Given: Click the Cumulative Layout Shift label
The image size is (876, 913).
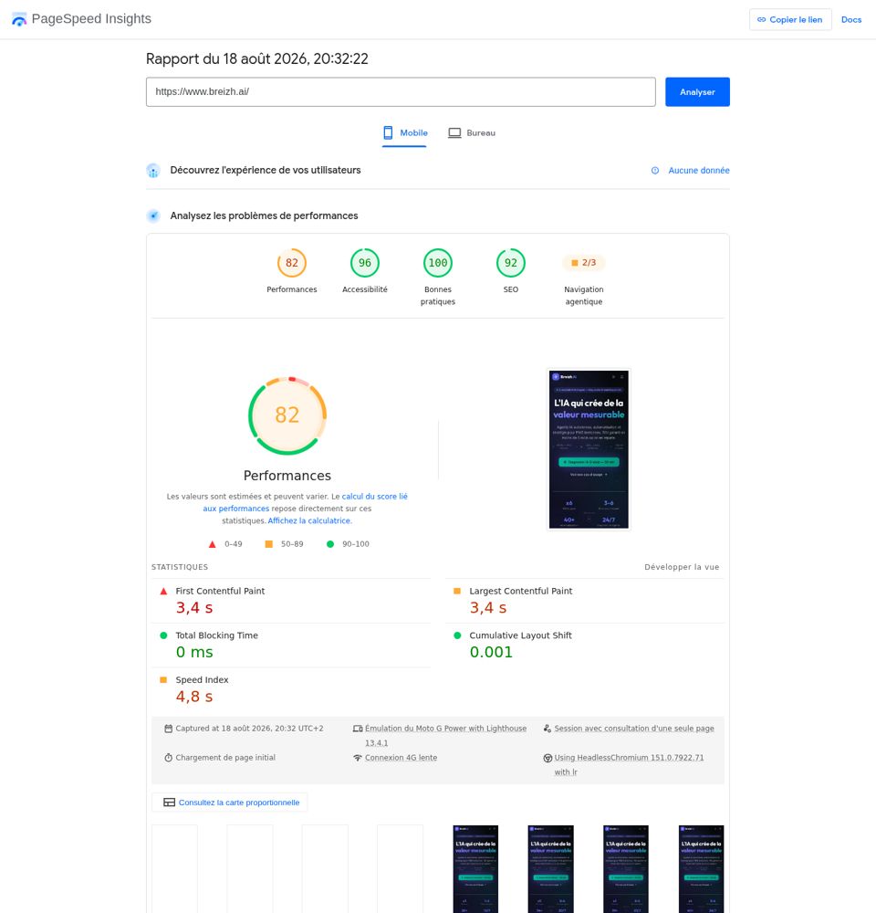Looking at the screenshot, I should tap(520, 635).
